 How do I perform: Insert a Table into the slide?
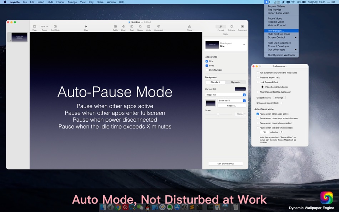[115, 26]
